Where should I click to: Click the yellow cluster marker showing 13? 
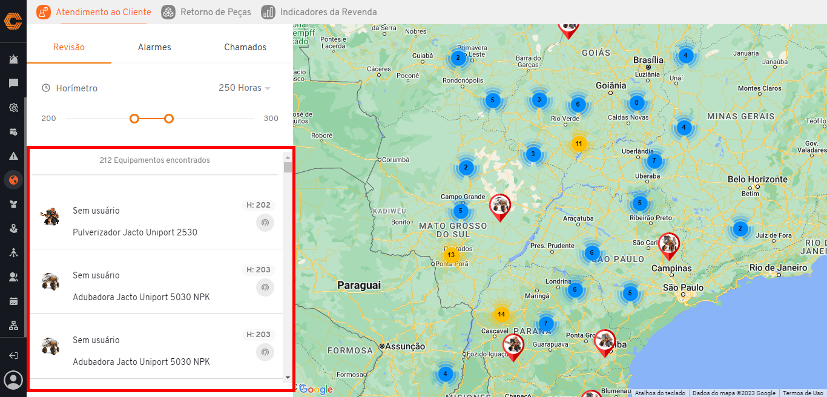pos(451,255)
